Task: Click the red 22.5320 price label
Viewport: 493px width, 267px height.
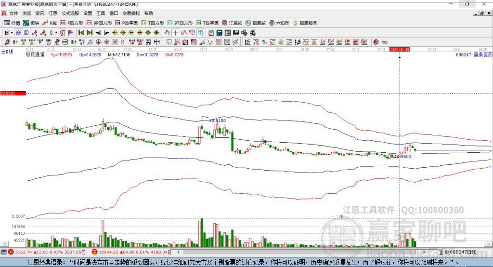Action: 13,93
